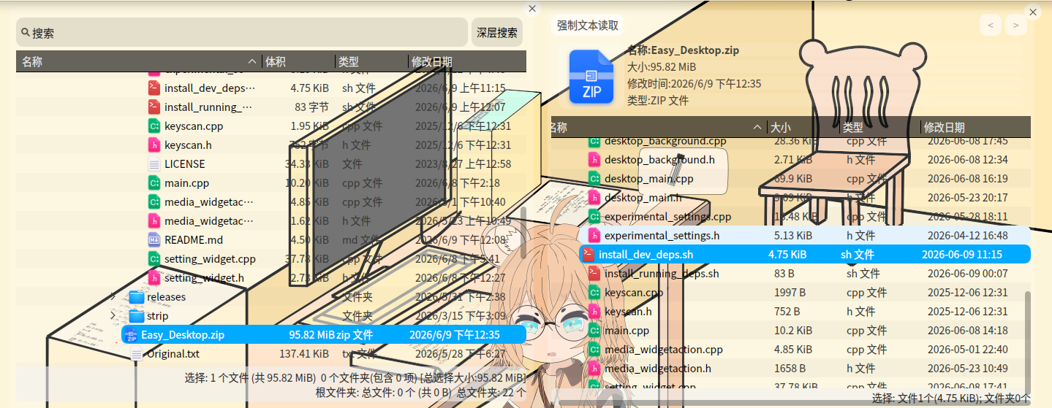Image resolution: width=1052 pixels, height=408 pixels.
Task: Sort the file browser by the 修改日期 column
Action: pyautogui.click(x=467, y=62)
